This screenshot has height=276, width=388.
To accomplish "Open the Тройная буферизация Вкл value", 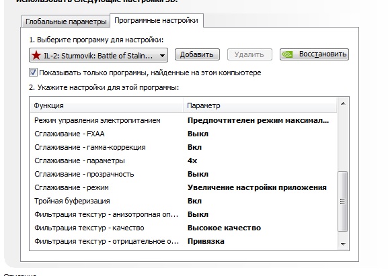I will (194, 201).
